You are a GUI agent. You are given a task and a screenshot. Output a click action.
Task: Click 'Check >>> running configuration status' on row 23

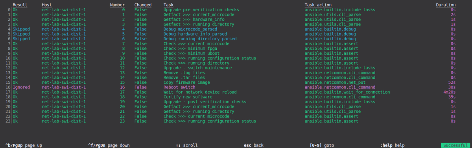point(210,121)
